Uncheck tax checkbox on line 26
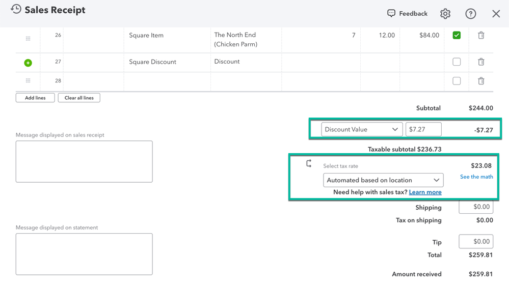The width and height of the screenshot is (509, 284). click(457, 36)
